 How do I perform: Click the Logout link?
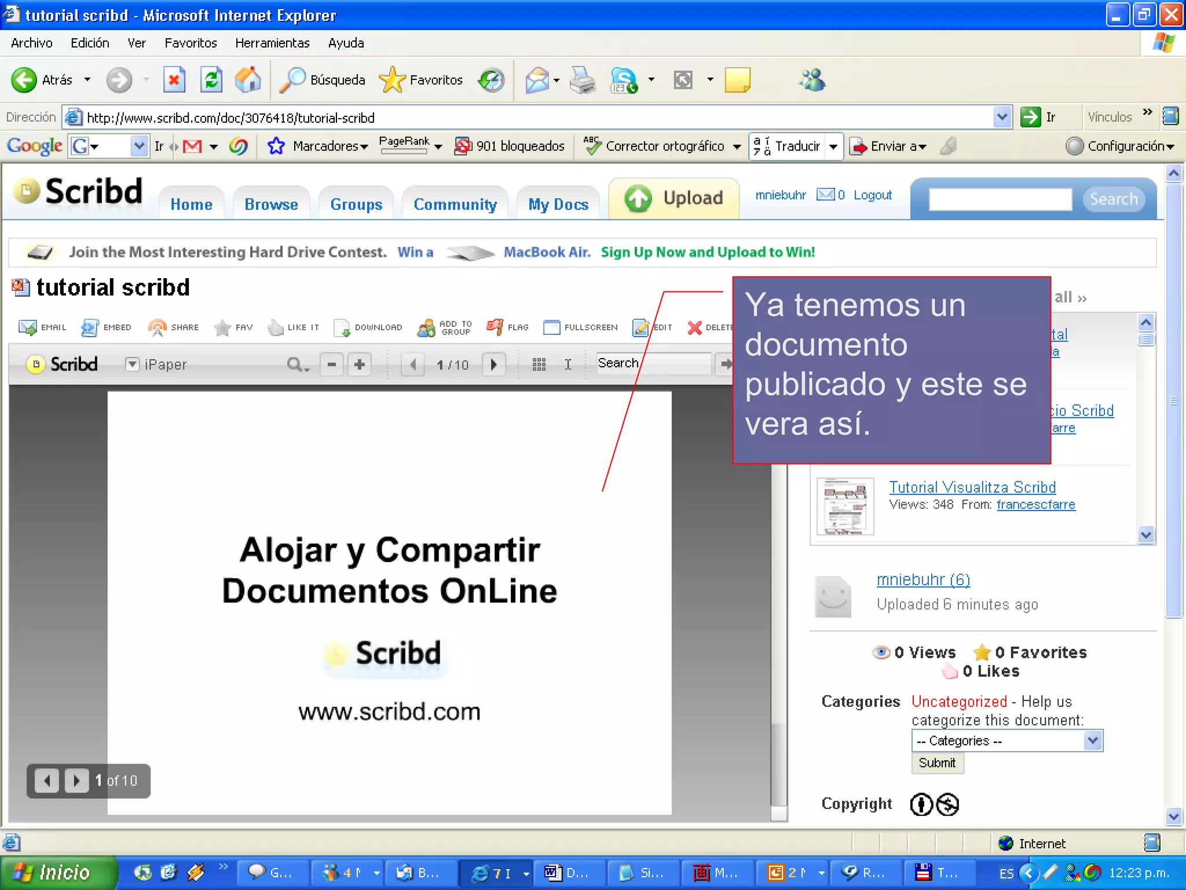tap(873, 195)
